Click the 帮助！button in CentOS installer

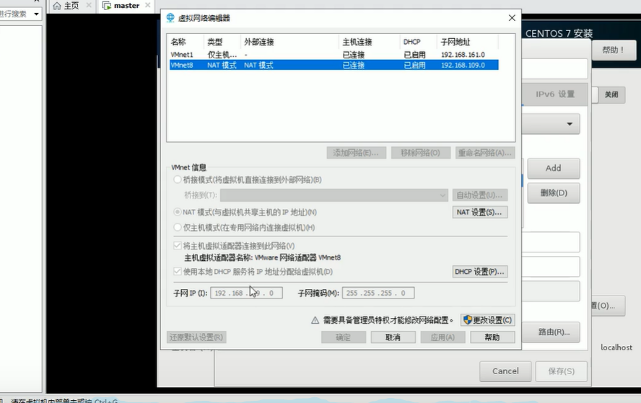pos(613,50)
